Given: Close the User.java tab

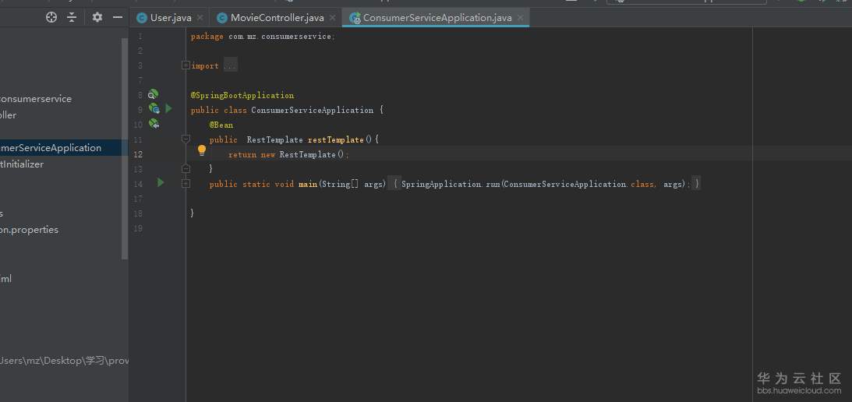Looking at the screenshot, I should (x=200, y=18).
